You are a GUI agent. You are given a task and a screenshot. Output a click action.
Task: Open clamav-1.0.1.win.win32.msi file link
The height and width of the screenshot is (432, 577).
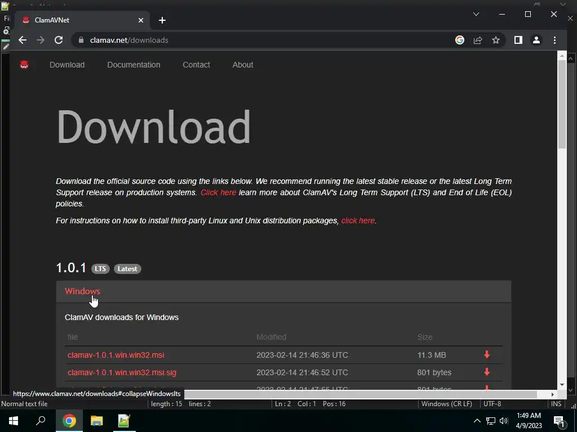pyautogui.click(x=116, y=355)
